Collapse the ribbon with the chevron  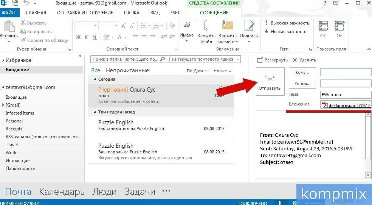(x=369, y=49)
